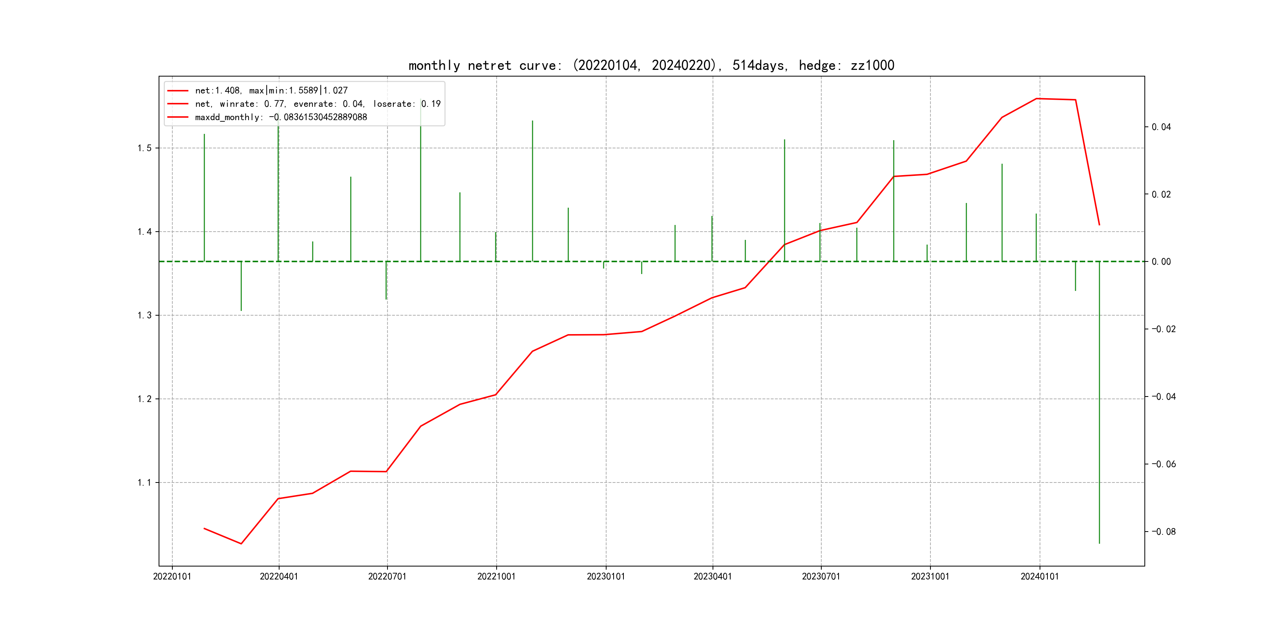Select the 20240101 x-axis tick label

click(1040, 576)
